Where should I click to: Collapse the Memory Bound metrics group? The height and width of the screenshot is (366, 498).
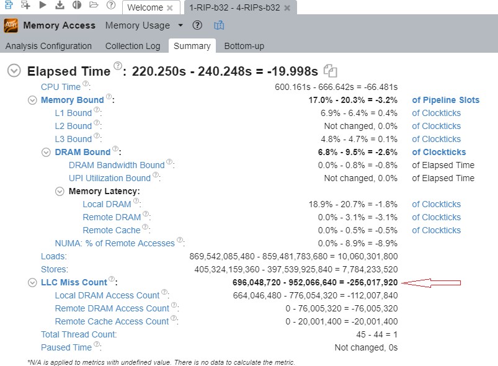point(33,100)
